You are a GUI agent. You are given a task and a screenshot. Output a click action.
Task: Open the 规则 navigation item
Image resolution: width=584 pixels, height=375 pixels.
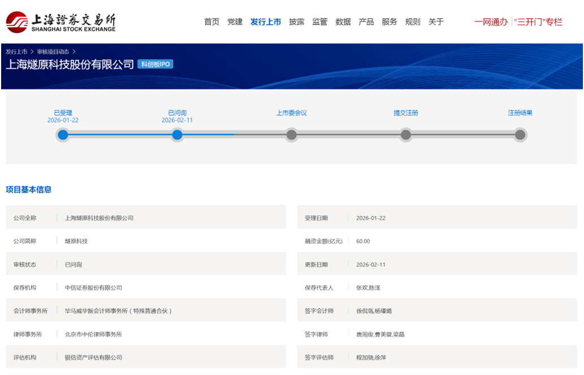point(412,22)
